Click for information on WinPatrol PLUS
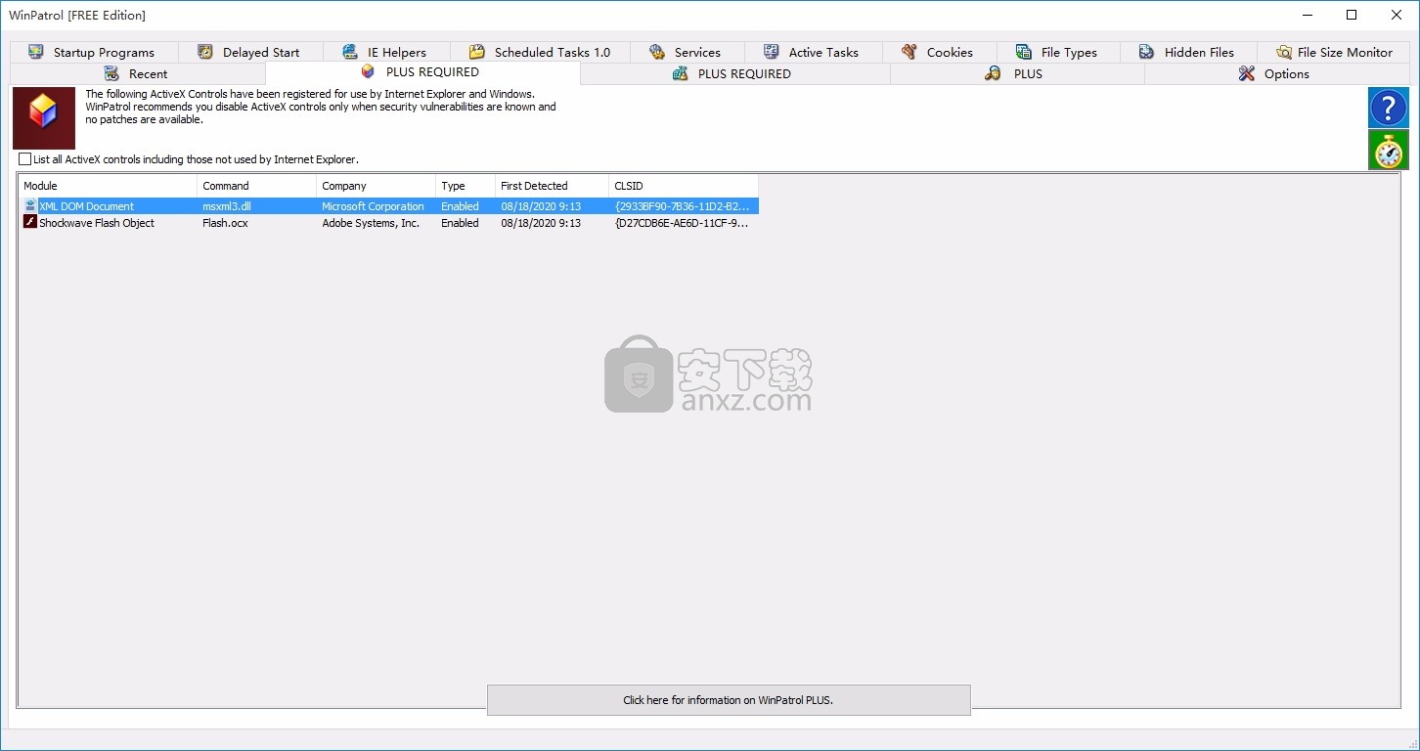Screen dimensions: 1420x751 [729, 700]
